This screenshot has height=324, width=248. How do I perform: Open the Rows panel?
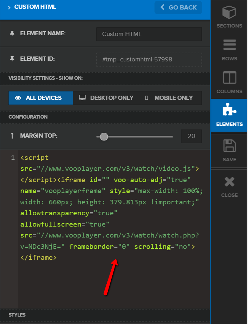(x=229, y=50)
